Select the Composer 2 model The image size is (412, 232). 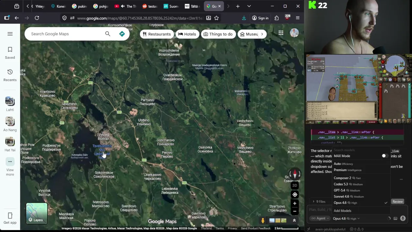point(361,178)
